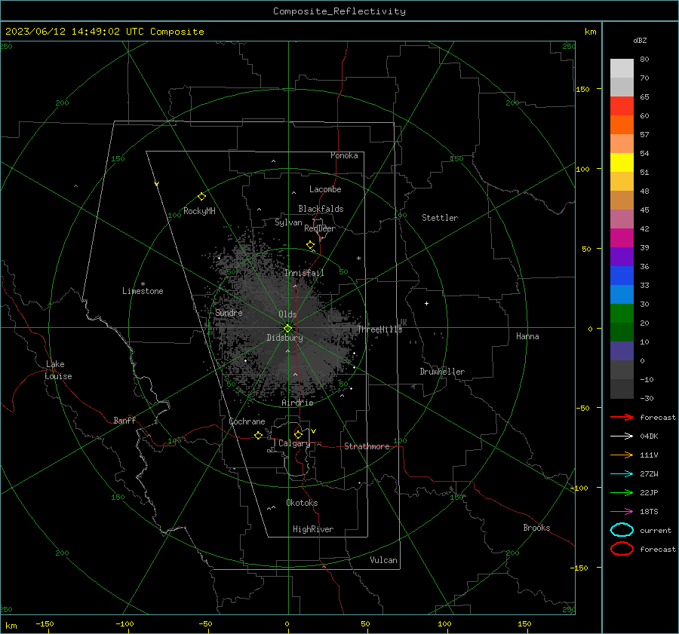Select the bright green 30 dBZ swatch

point(622,314)
